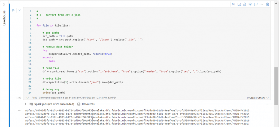Expand the Lakehouse side panel
Image resolution: width=279 pixels, height=127 pixels.
[4, 4]
